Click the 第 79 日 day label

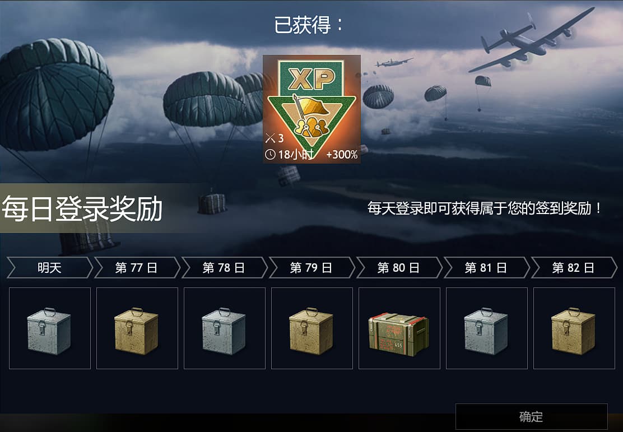pos(312,267)
